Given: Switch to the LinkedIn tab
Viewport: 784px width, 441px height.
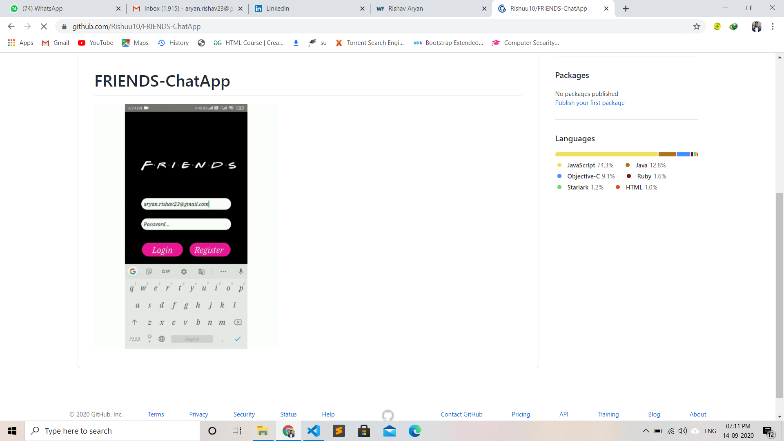Looking at the screenshot, I should (308, 9).
